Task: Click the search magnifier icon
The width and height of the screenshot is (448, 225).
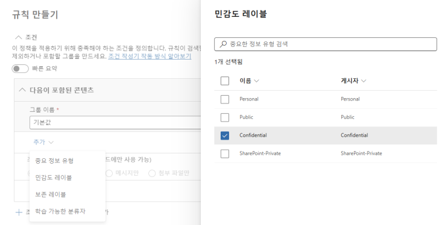Action: (x=223, y=44)
